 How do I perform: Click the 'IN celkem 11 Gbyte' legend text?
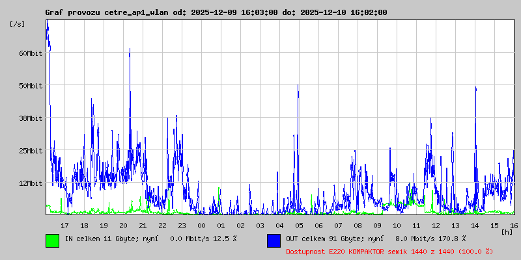(102, 239)
